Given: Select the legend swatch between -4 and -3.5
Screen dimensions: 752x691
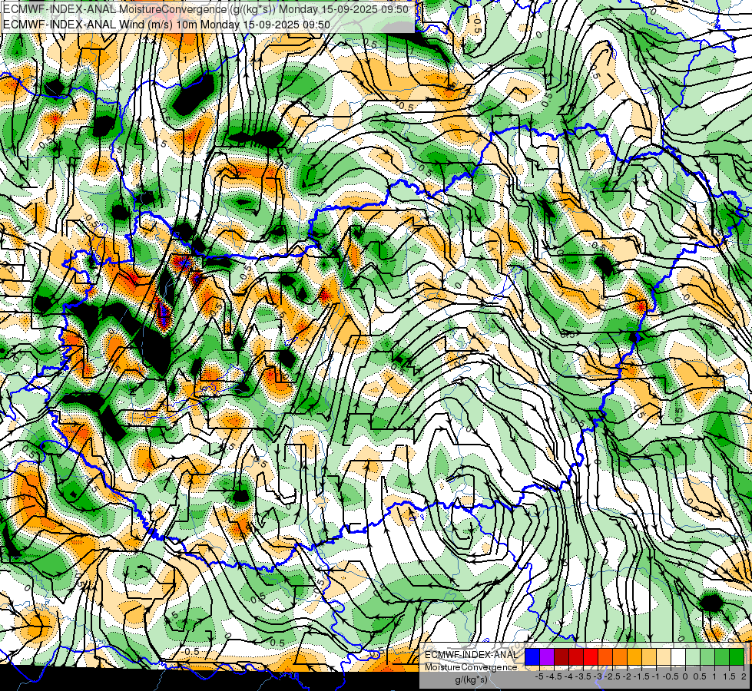Looking at the screenshot, I should (576, 656).
